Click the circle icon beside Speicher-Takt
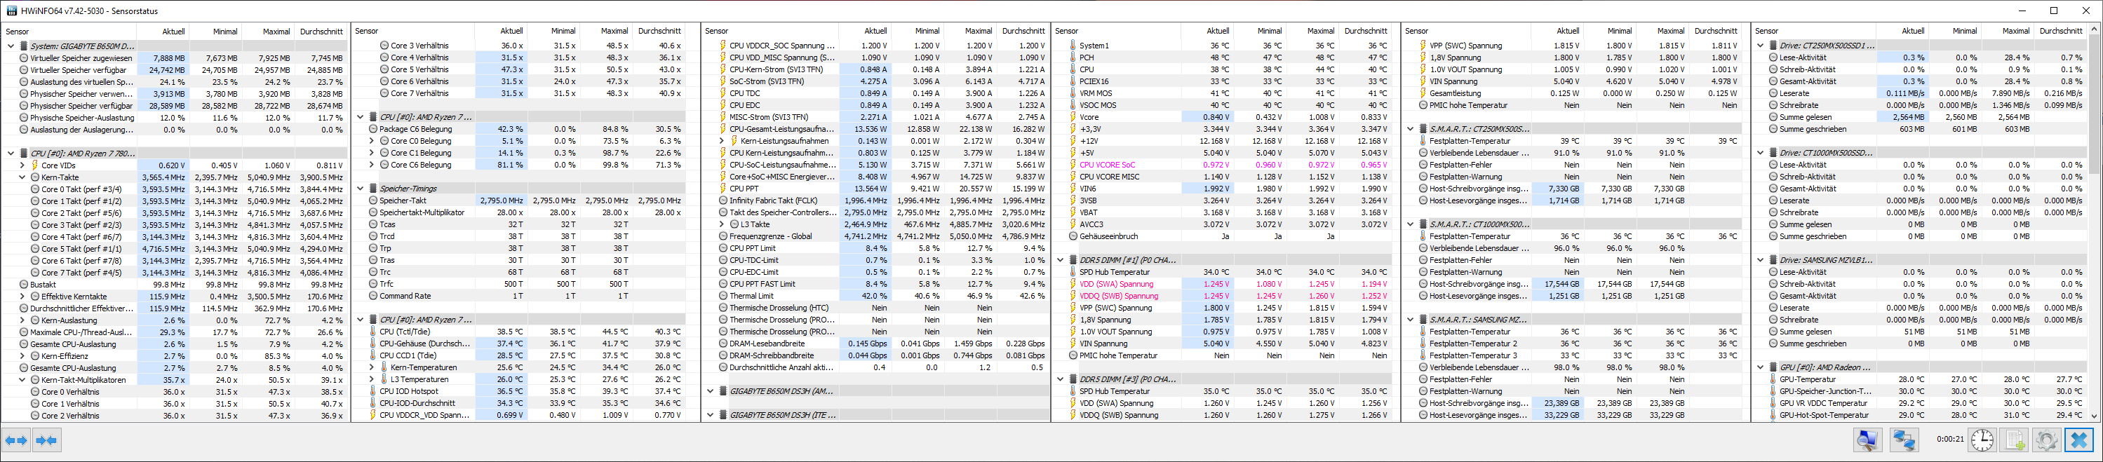 pos(373,201)
